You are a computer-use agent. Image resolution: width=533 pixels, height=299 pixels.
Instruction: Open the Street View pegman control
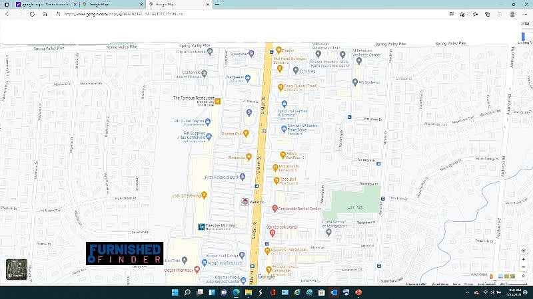click(x=491, y=276)
